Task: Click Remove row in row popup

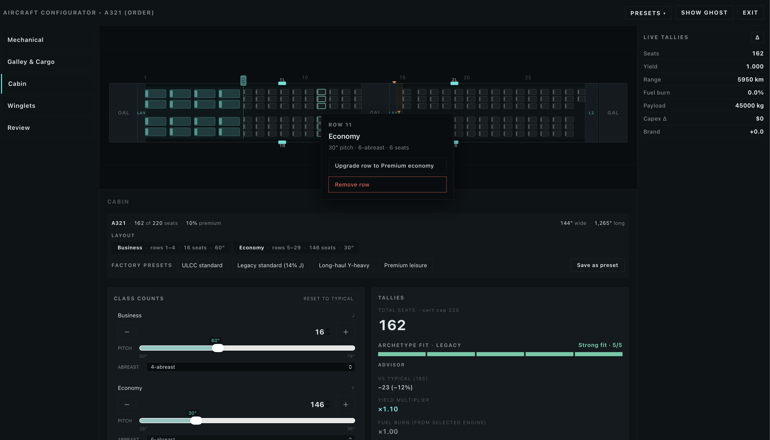Action: (387, 184)
